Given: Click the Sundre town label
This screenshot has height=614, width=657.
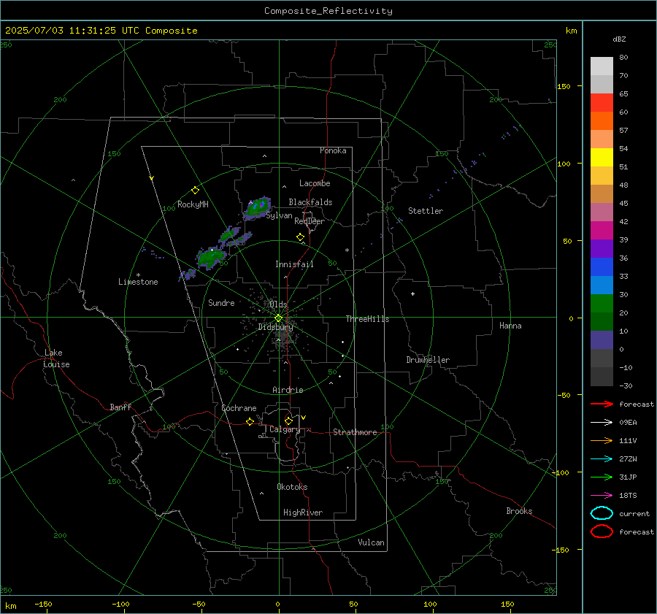Looking at the screenshot, I should tap(221, 303).
